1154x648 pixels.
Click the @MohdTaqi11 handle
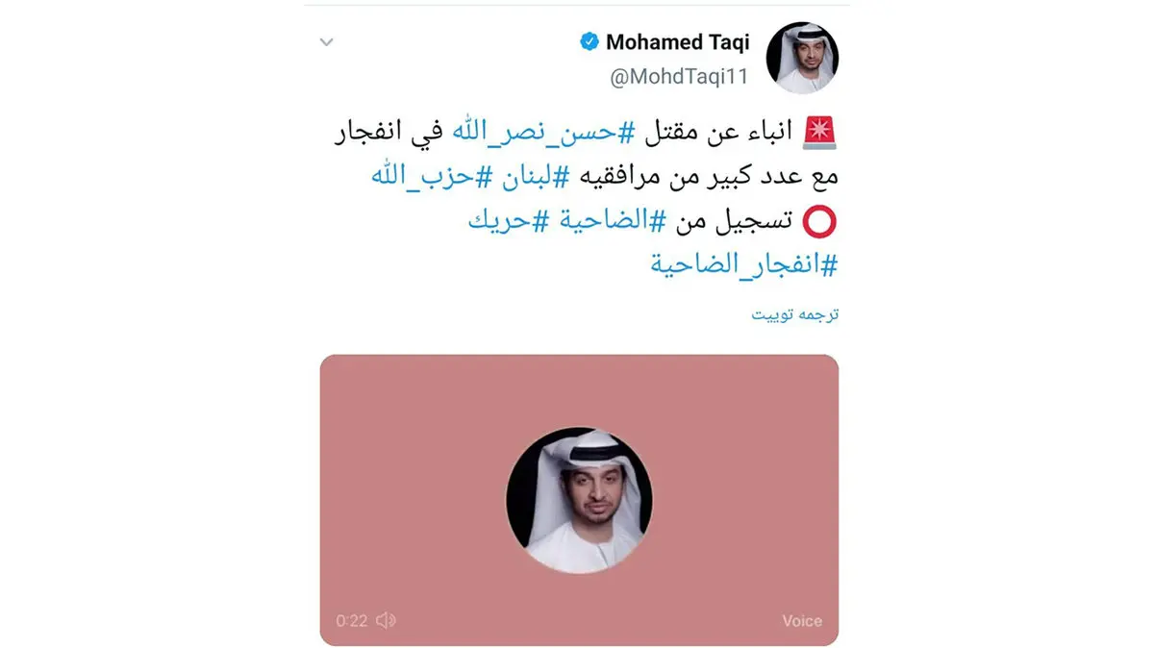679,78
